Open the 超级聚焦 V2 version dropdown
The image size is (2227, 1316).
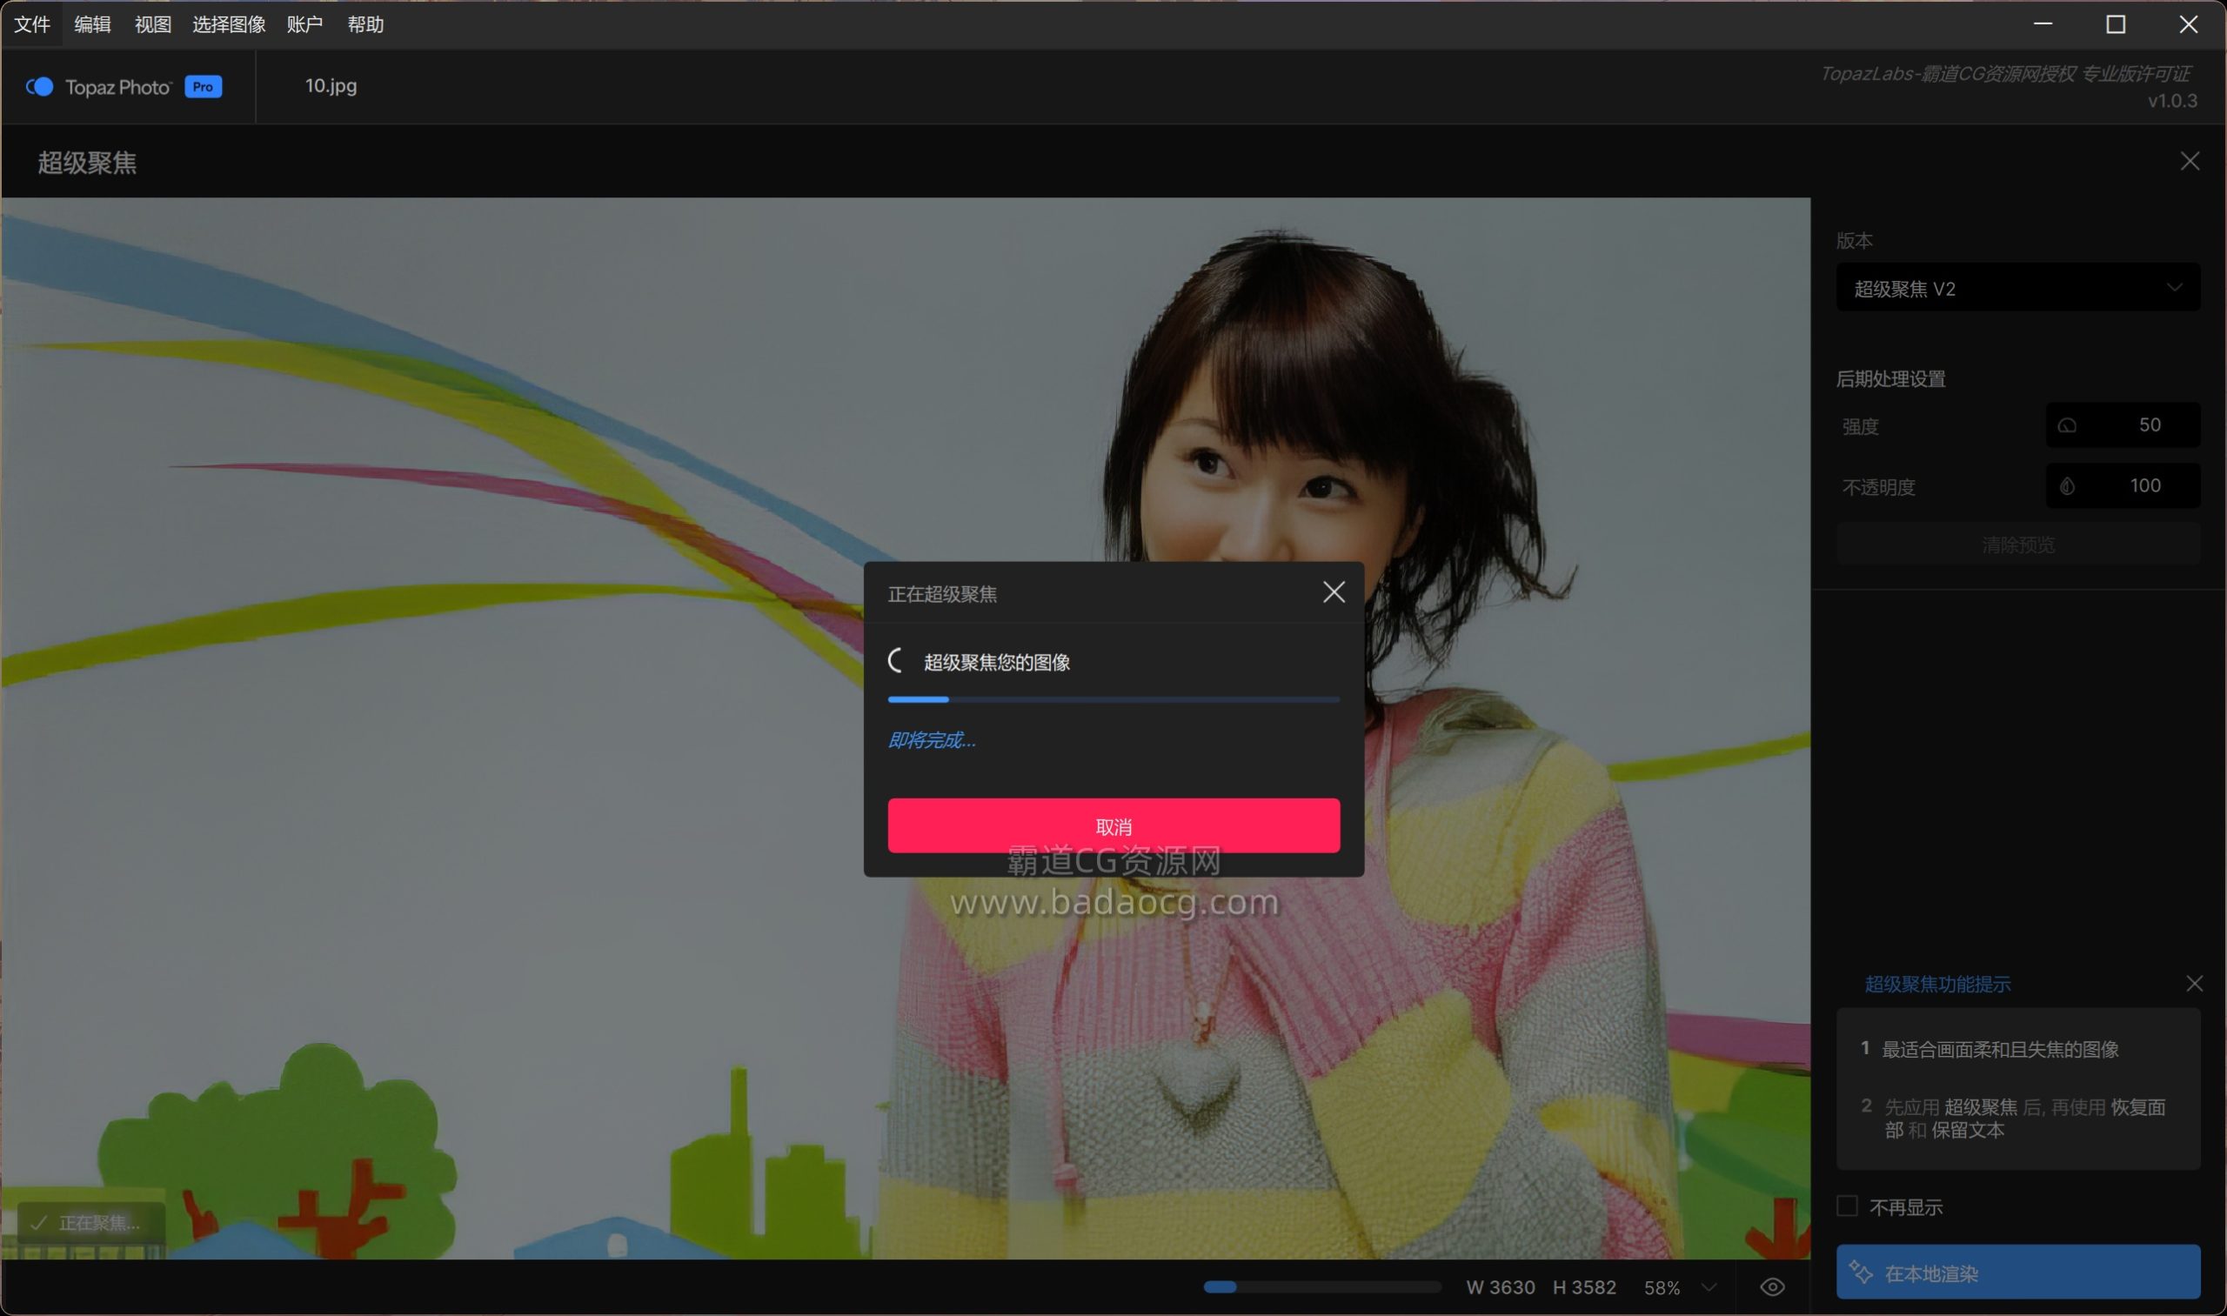click(x=2017, y=288)
